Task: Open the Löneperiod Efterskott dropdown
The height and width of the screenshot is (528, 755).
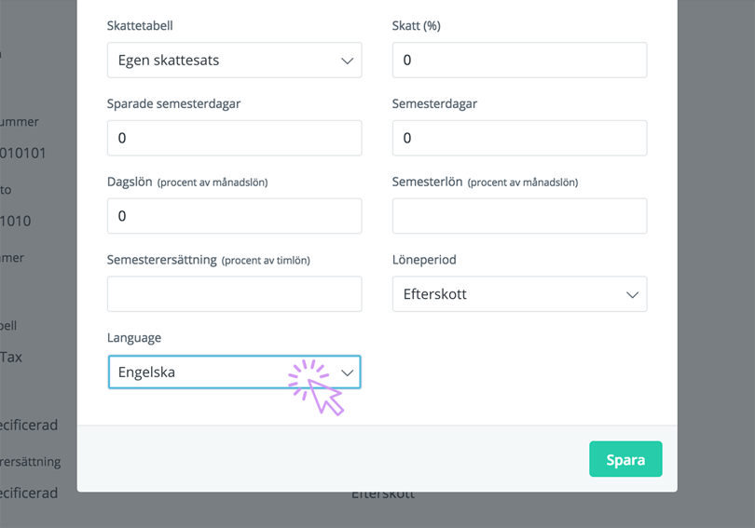Action: point(519,294)
